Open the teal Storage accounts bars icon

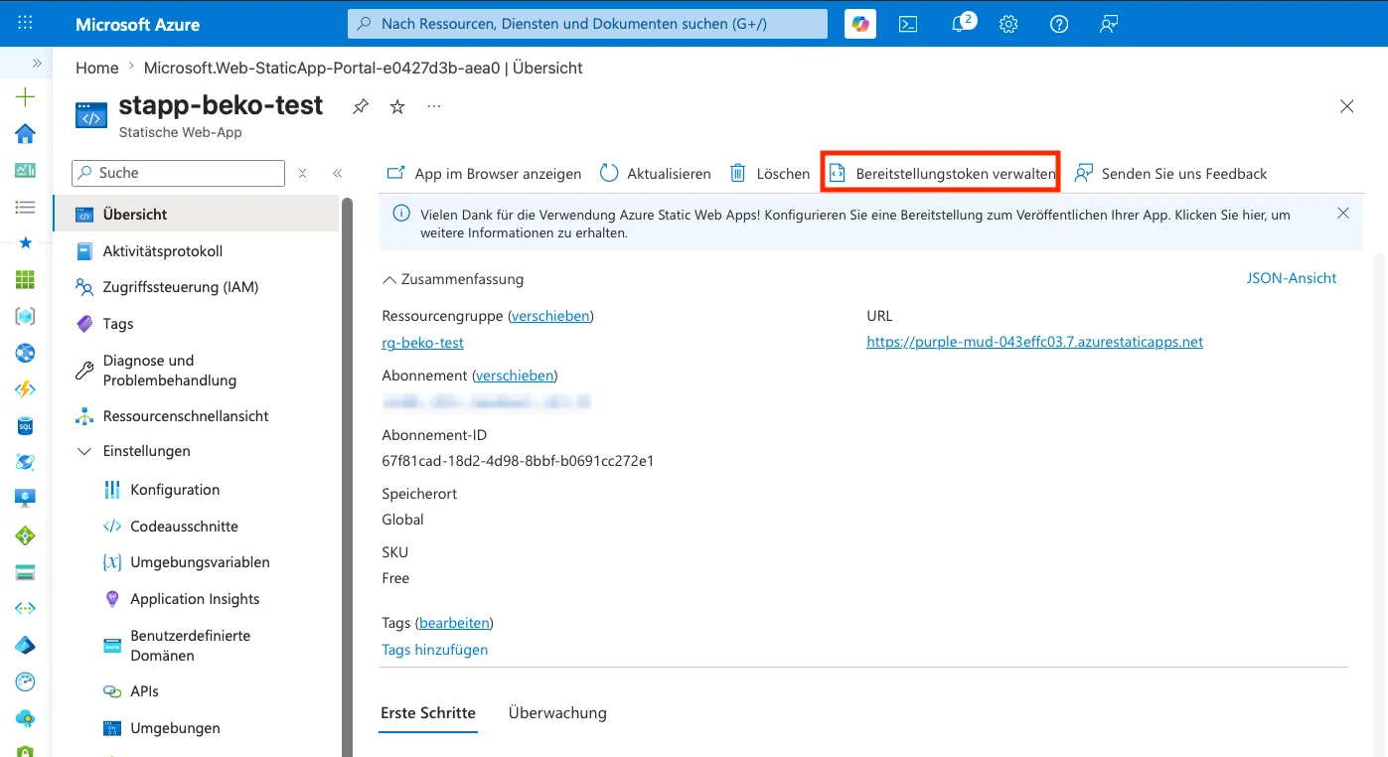coord(26,572)
